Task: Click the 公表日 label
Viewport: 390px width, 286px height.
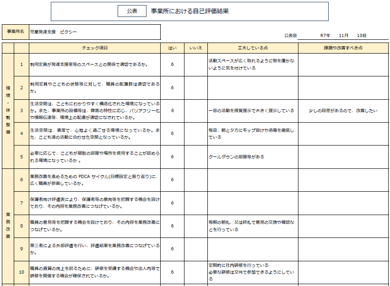Action: [x=290, y=35]
